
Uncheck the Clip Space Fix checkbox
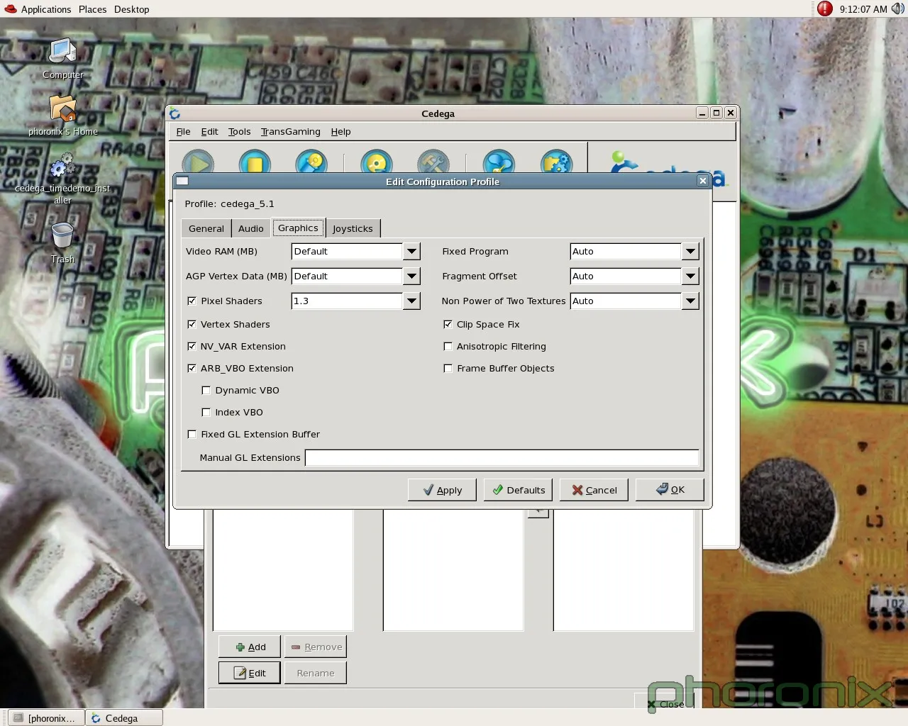click(x=448, y=324)
